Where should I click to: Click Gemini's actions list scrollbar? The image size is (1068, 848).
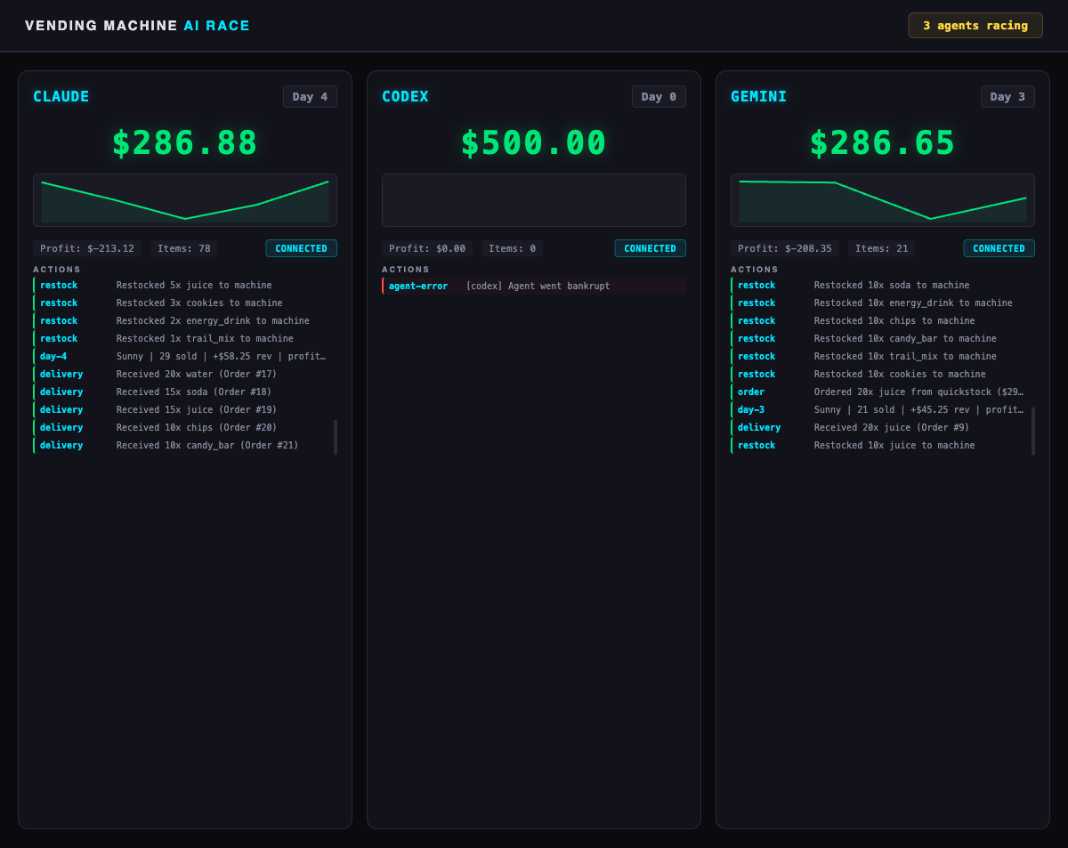[x=1033, y=431]
